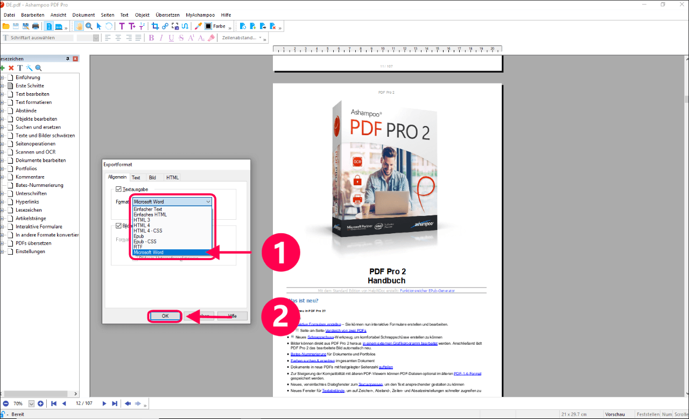Open the Funktionsreicher EPub-Generator link
This screenshot has width=689, height=419.
427,290
